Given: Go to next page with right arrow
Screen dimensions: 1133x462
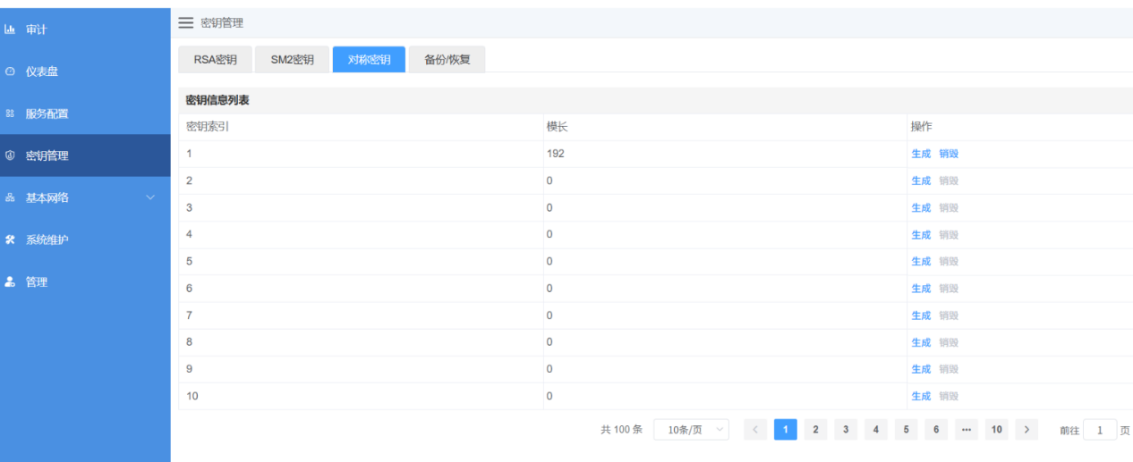Looking at the screenshot, I should [1027, 430].
